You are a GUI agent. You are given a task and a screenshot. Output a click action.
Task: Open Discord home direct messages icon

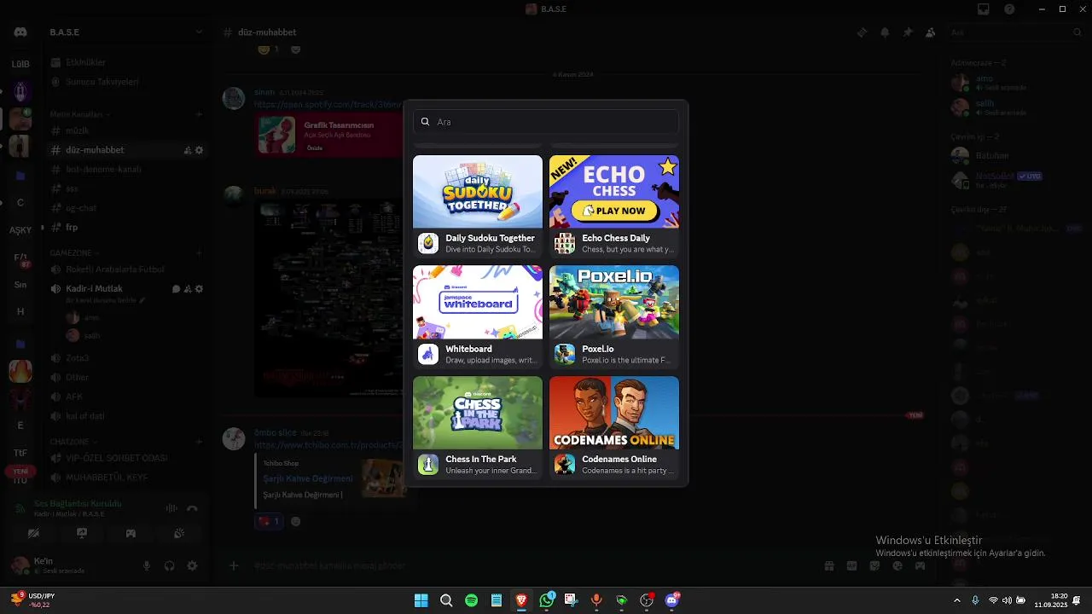20,32
